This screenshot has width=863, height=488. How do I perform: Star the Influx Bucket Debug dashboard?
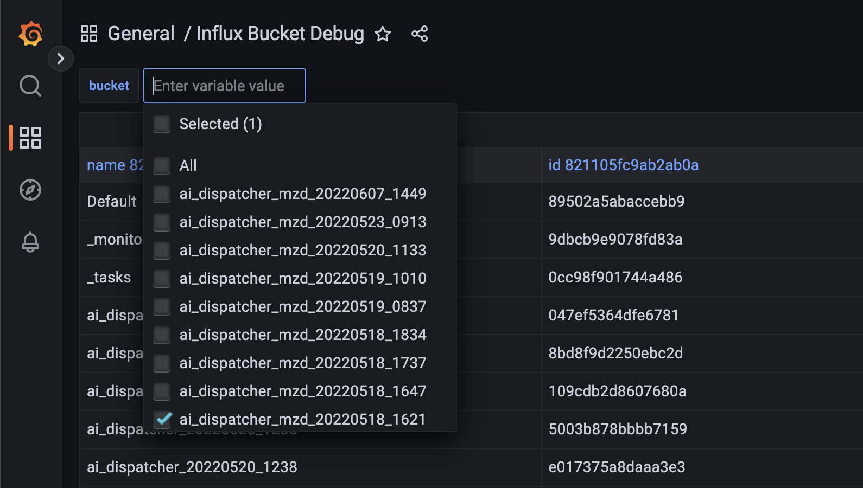383,34
